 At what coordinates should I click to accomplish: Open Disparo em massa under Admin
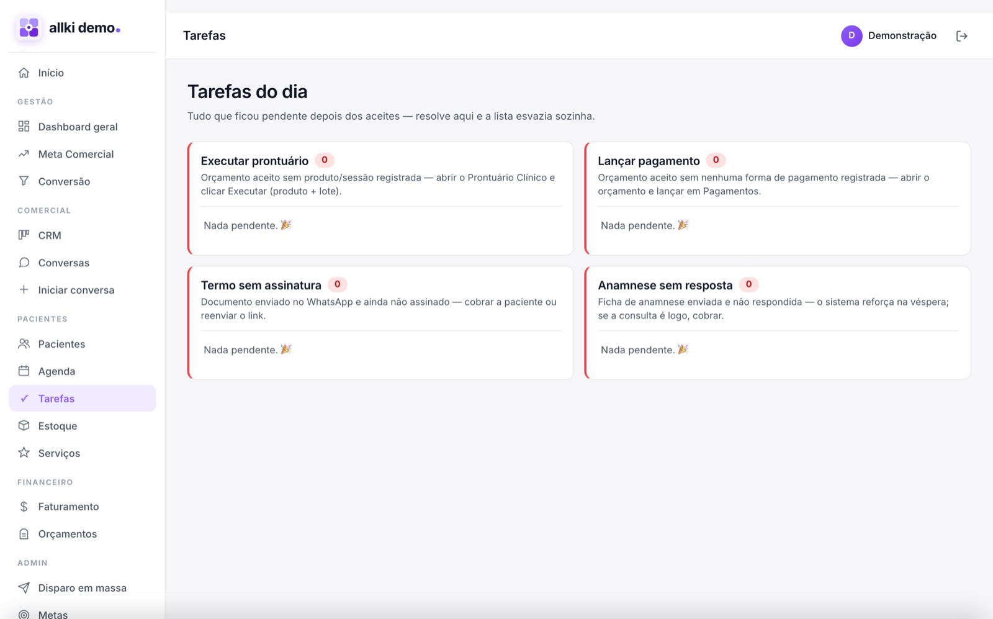(83, 588)
